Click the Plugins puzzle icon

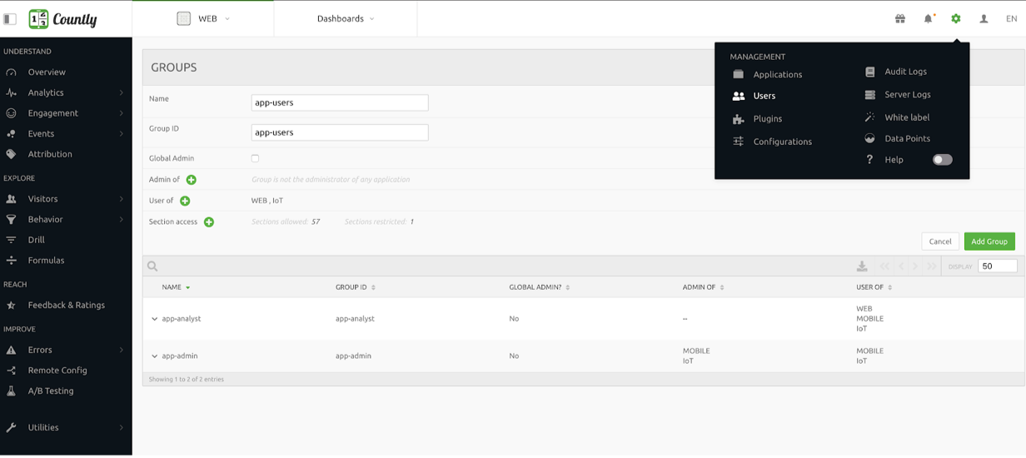click(739, 119)
